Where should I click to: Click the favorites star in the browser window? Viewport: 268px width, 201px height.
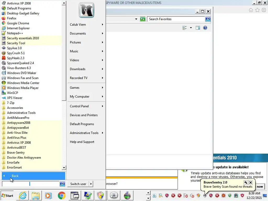point(257,10)
